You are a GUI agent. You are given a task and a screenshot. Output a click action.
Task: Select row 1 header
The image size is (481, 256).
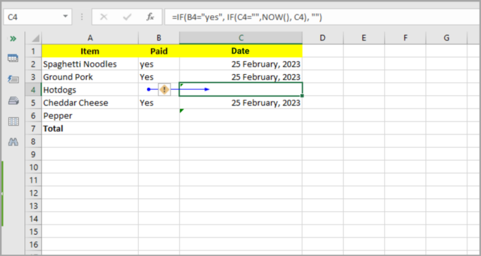click(x=34, y=51)
